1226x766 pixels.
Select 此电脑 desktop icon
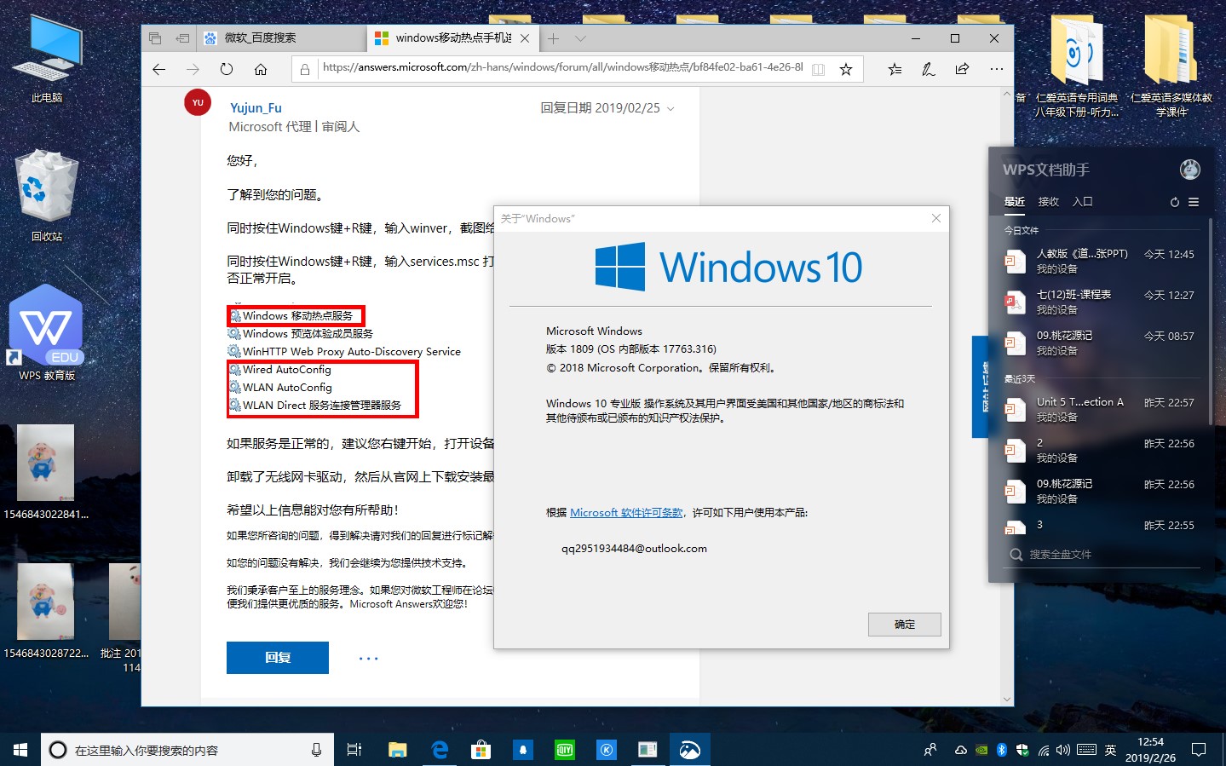(47, 58)
